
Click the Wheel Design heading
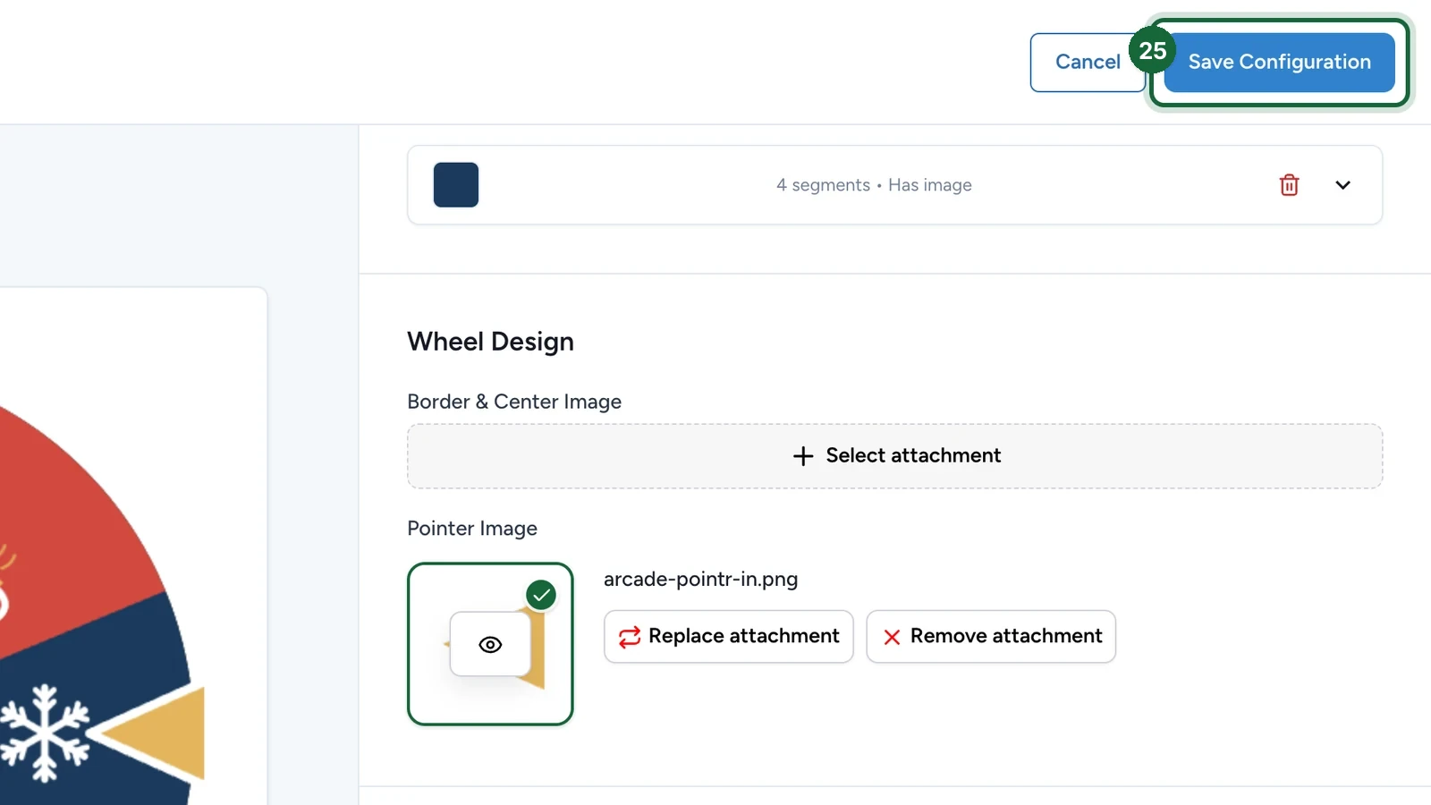pos(490,342)
